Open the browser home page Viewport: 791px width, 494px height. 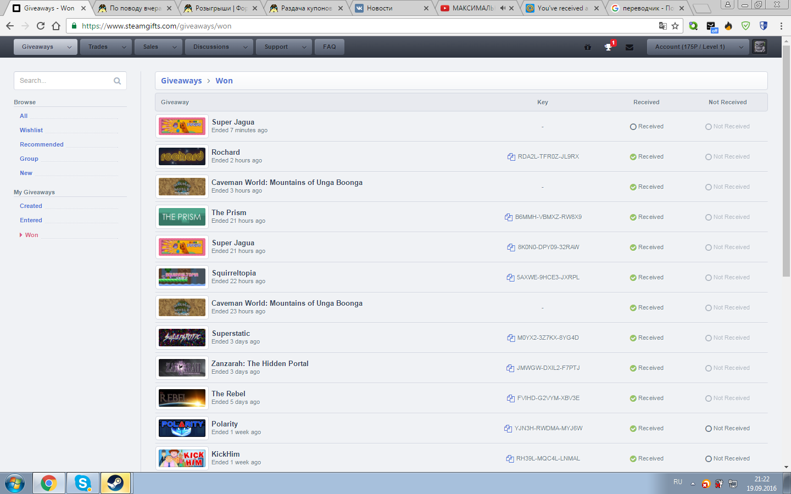click(x=56, y=26)
